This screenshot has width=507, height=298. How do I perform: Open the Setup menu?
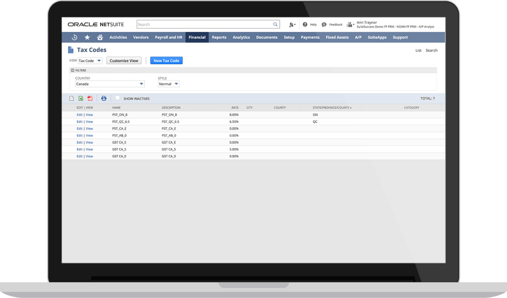click(x=289, y=37)
